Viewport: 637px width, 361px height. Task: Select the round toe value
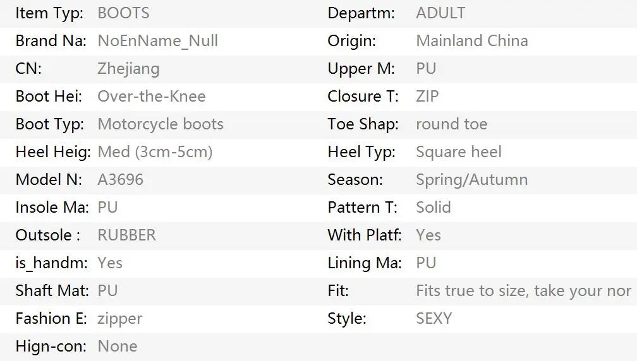coord(452,124)
